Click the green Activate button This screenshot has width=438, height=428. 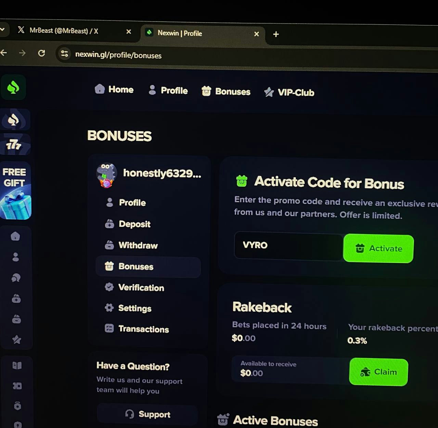[x=378, y=249]
